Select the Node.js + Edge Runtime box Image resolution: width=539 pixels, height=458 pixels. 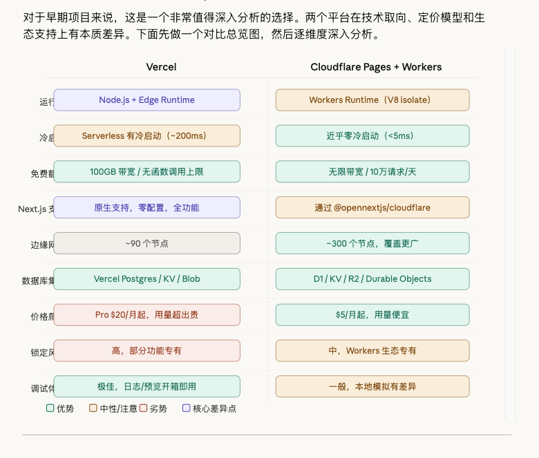146,100
